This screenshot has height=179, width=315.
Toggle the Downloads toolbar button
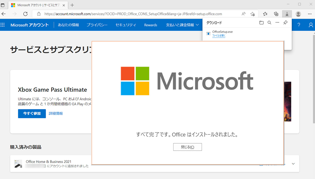tap(287, 14)
